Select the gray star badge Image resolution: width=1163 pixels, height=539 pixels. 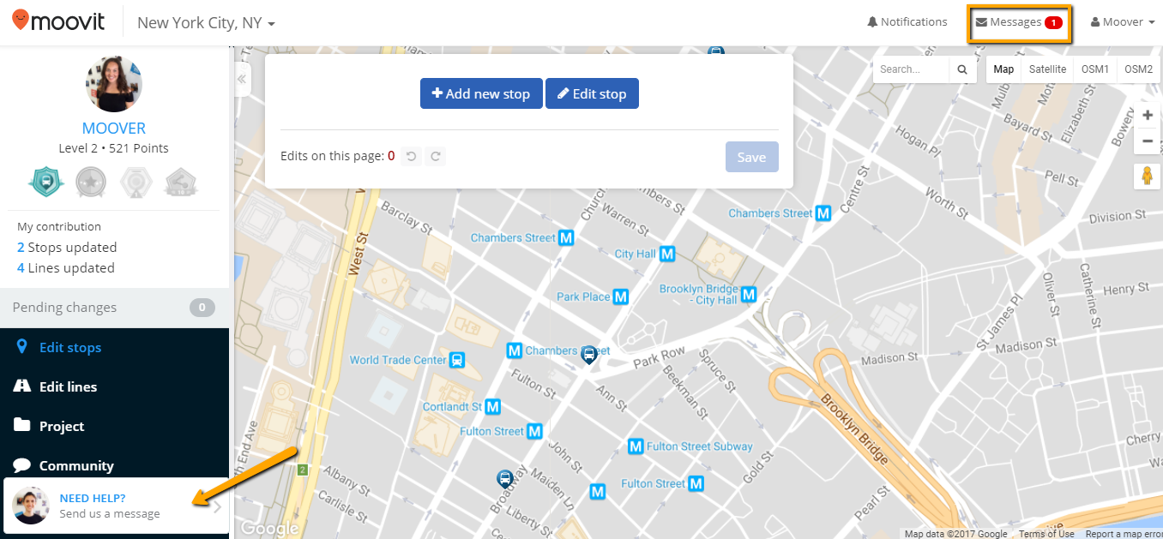point(90,182)
